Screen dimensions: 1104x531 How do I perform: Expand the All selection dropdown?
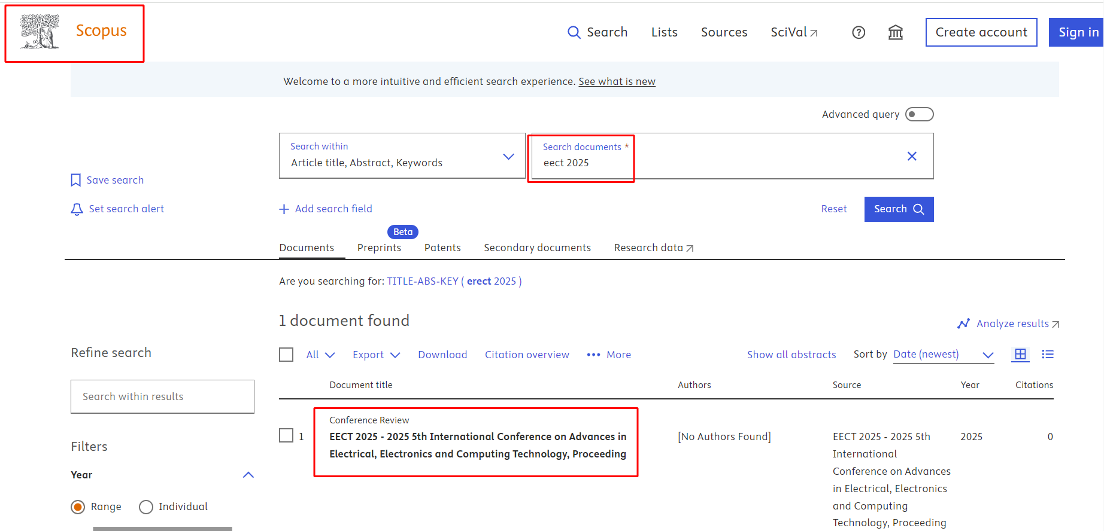[320, 355]
